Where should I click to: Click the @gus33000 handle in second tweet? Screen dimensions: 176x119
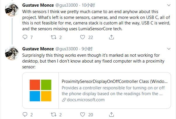pyautogui.click(x=67, y=49)
